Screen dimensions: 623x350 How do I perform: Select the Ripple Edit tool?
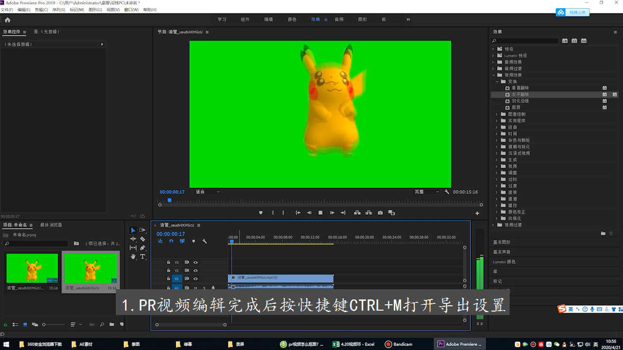point(133,239)
